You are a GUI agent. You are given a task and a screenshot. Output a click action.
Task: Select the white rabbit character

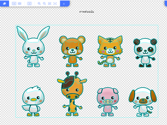(33, 46)
